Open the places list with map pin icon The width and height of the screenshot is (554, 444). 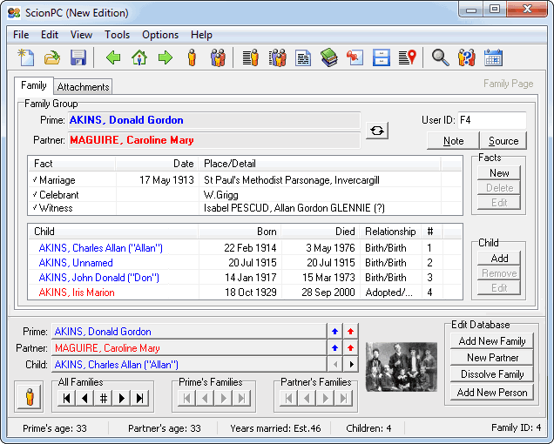(x=408, y=57)
